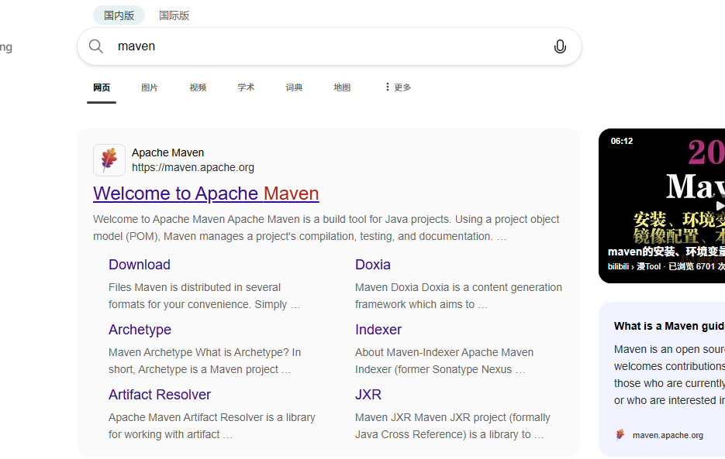This screenshot has width=725, height=459.
Task: Open the Download sitelink
Action: tap(139, 265)
